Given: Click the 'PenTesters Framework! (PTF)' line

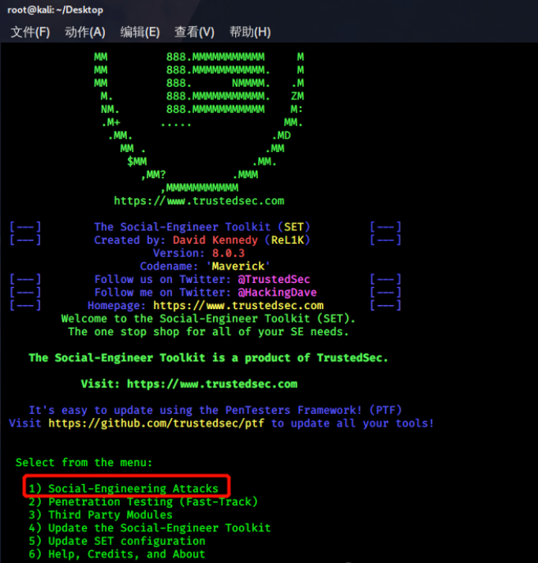Looking at the screenshot, I should 215,410.
